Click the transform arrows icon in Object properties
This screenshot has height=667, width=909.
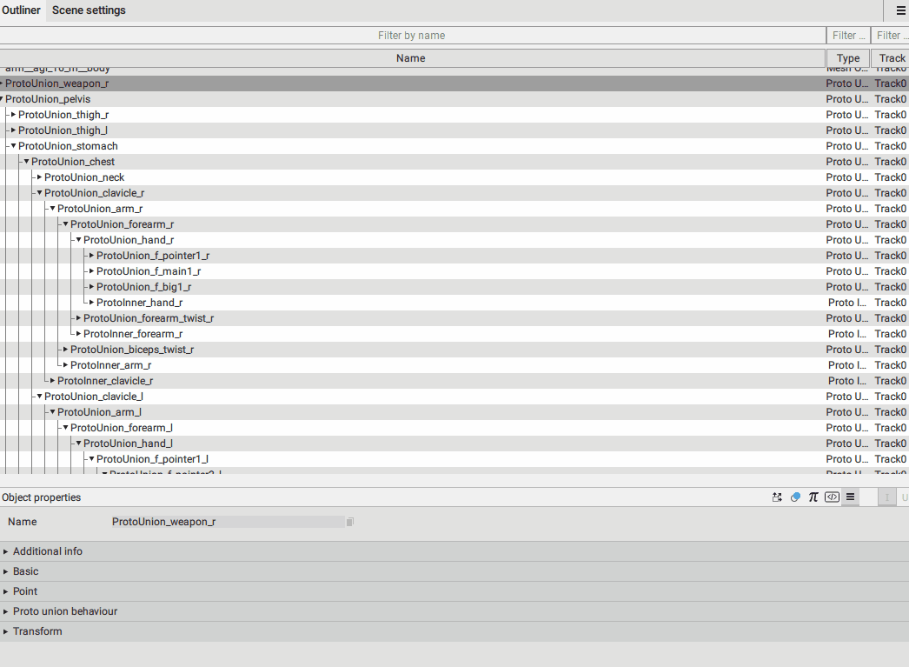[777, 497]
